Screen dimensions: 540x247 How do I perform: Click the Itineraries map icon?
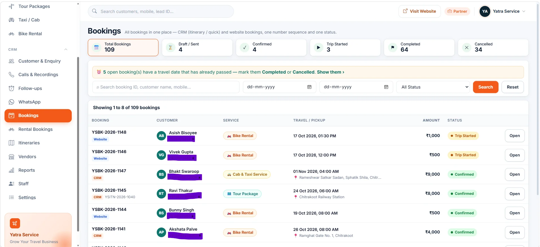11,143
